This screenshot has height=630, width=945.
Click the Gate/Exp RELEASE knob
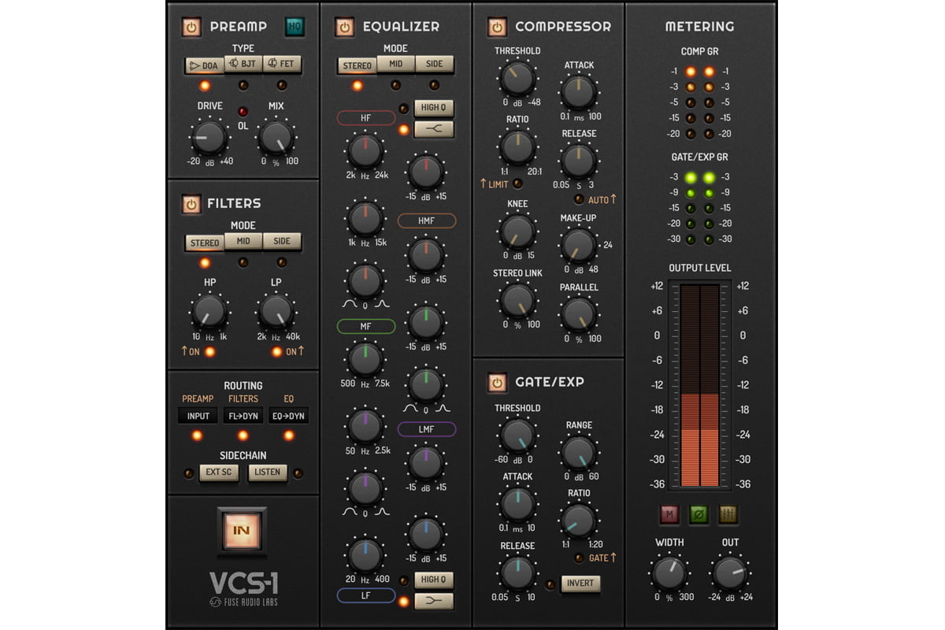(517, 573)
